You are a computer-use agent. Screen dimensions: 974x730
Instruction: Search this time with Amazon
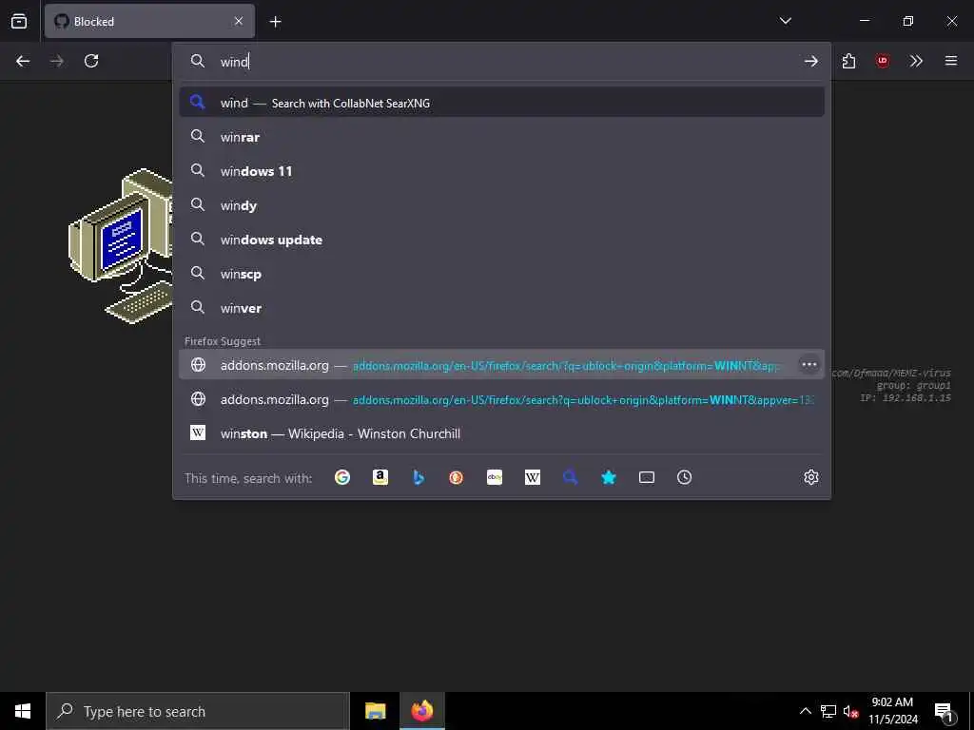coord(380,477)
